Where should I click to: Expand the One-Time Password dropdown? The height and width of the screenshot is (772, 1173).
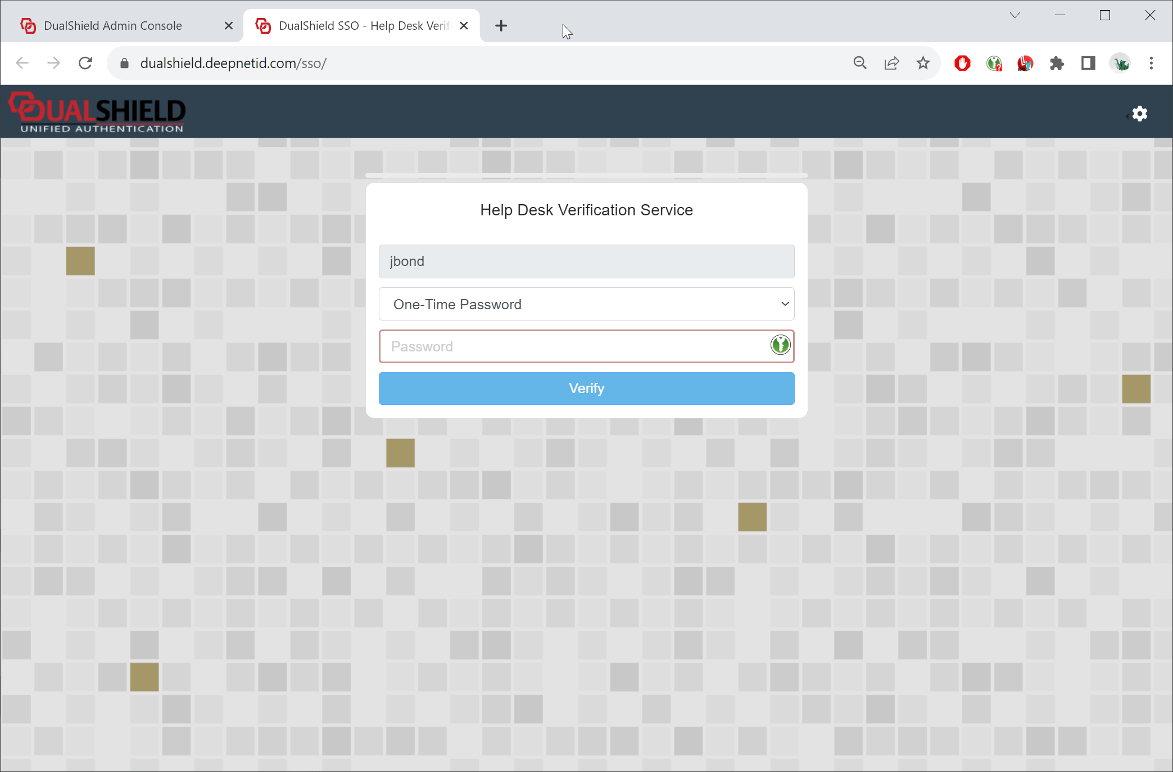pos(586,304)
